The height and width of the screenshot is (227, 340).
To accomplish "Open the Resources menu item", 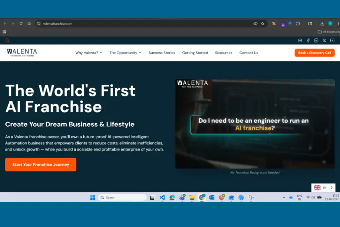I will tap(223, 53).
